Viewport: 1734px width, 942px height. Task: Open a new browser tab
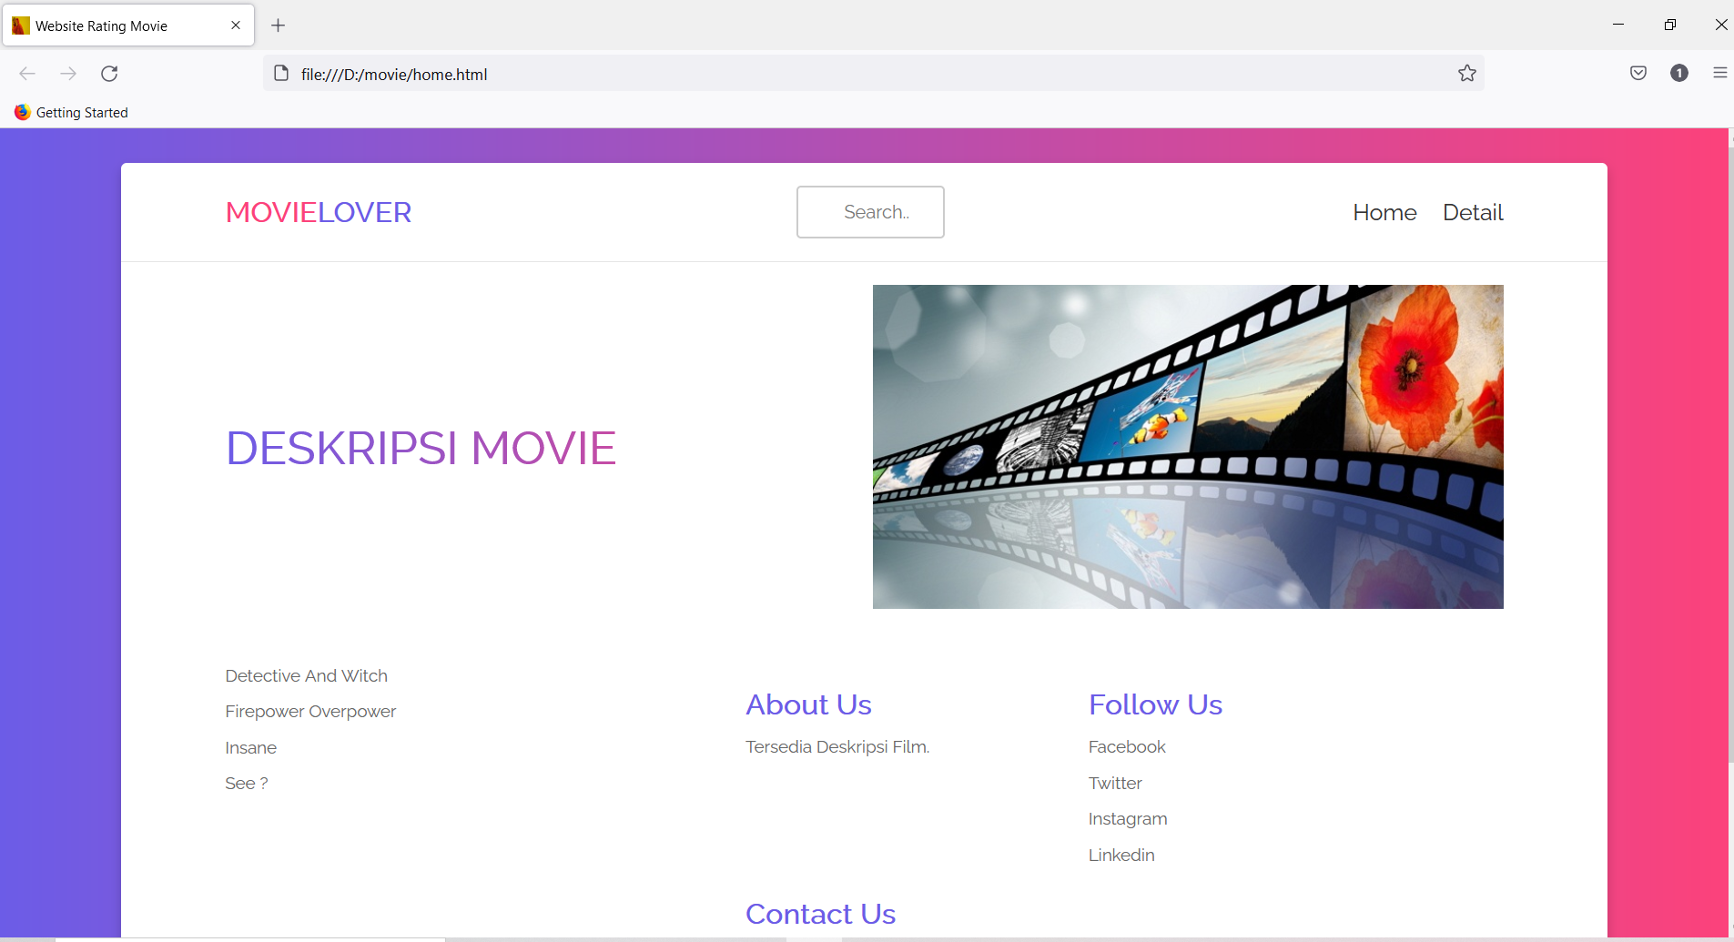pyautogui.click(x=279, y=25)
